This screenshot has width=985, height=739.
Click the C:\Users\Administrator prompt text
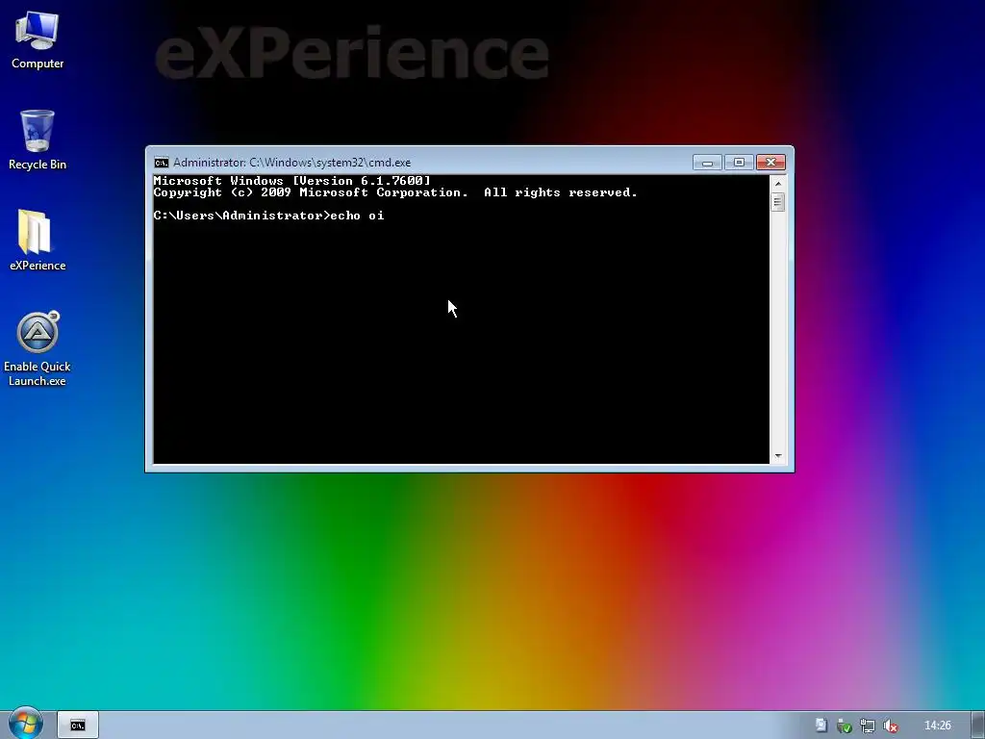pos(241,216)
